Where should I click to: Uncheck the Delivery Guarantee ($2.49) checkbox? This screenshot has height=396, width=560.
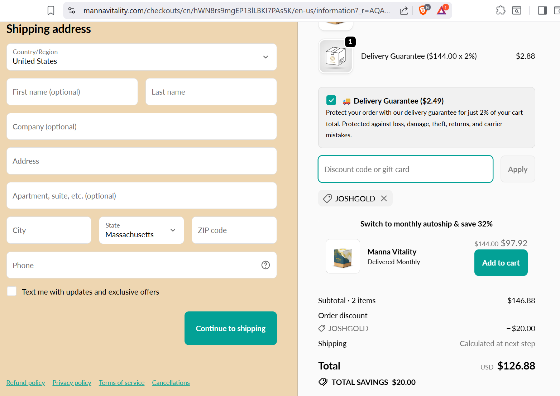click(331, 100)
